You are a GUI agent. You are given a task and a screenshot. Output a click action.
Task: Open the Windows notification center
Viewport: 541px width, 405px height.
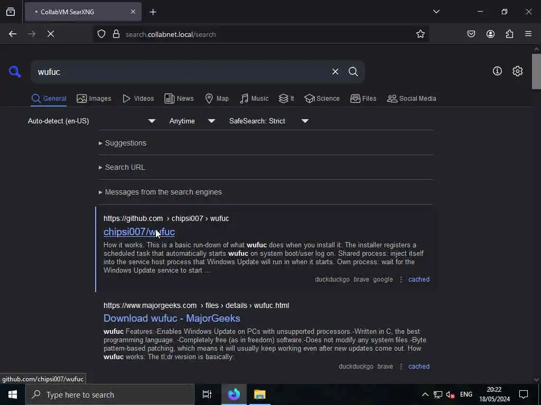(524, 394)
